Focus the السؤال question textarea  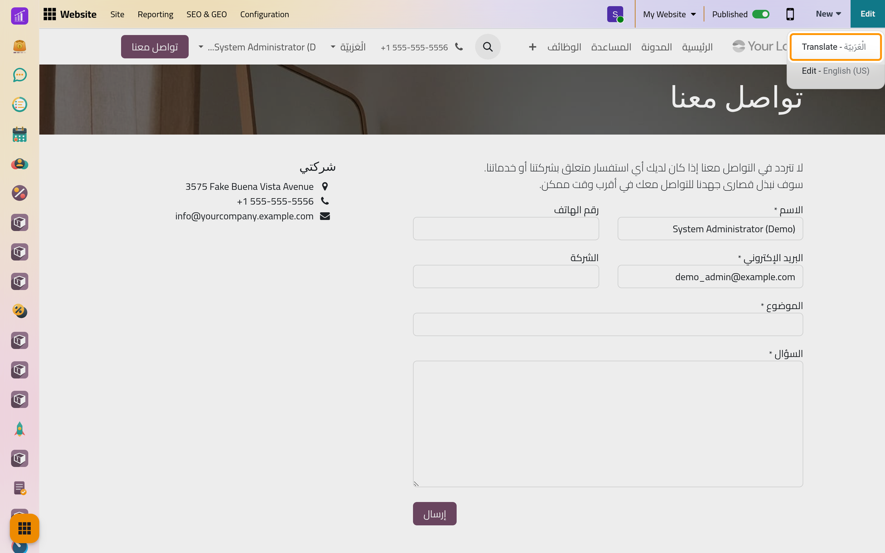pos(608,424)
